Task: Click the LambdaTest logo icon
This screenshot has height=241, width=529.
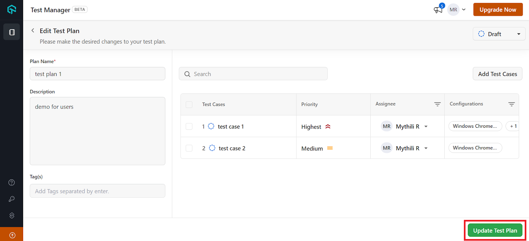Action: [12, 10]
